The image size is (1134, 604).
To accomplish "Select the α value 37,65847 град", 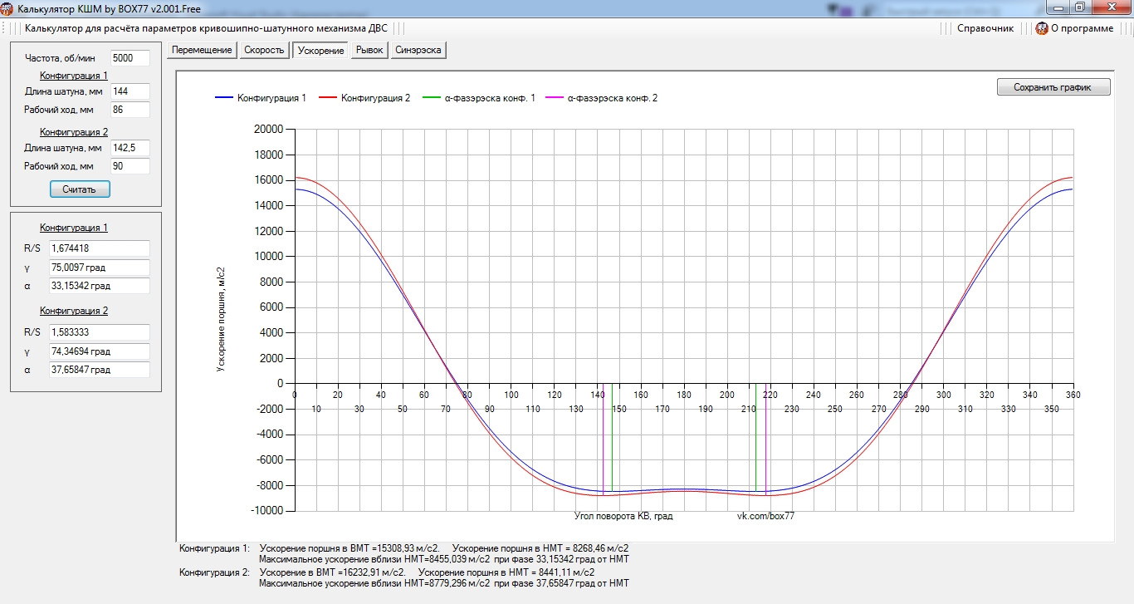I will coord(99,370).
